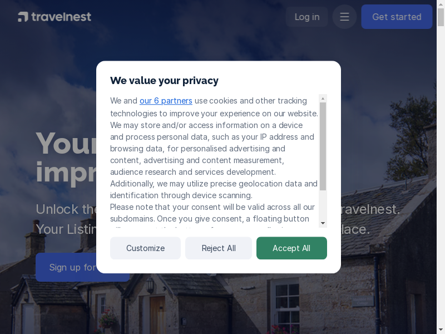Click the privacy dialog scroll-down arrow
445x334 pixels.
[323, 223]
